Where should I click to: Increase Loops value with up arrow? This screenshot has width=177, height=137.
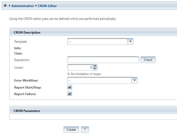95,66
